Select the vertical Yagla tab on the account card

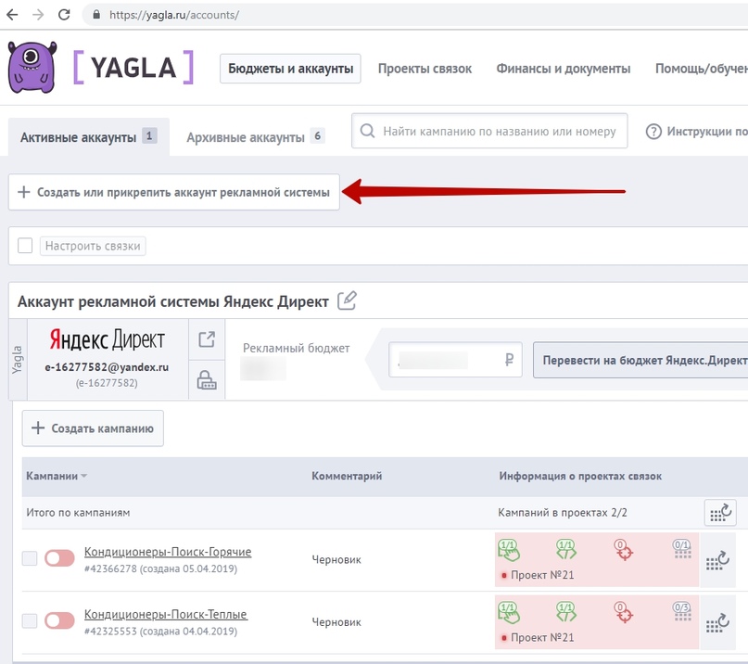[18, 359]
